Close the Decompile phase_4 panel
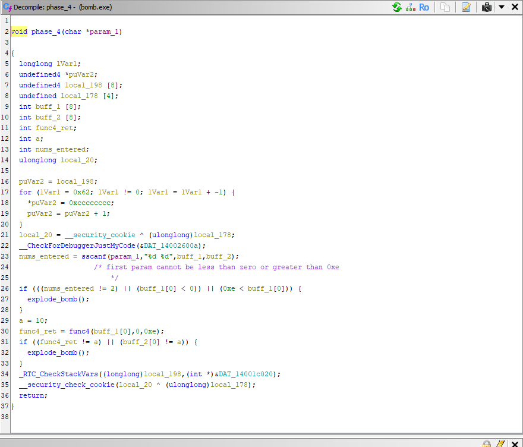Viewport: 523px width, 447px height. (515, 7)
